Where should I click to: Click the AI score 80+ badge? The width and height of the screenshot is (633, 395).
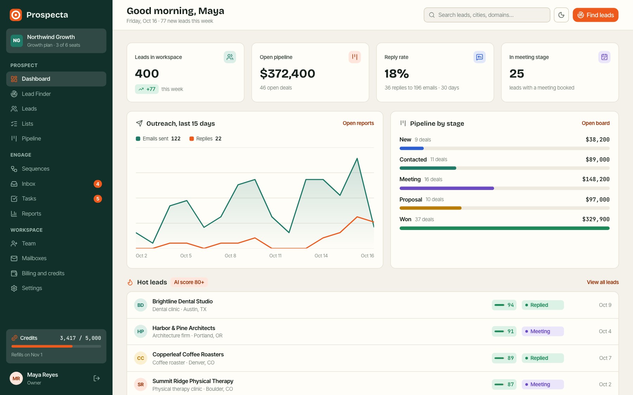(x=189, y=282)
